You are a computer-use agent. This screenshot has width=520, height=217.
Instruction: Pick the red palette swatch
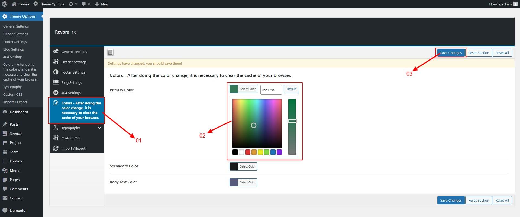(248, 152)
